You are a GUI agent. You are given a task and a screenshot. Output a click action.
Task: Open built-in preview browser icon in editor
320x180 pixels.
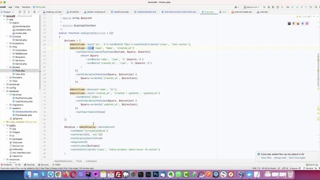(x=289, y=23)
